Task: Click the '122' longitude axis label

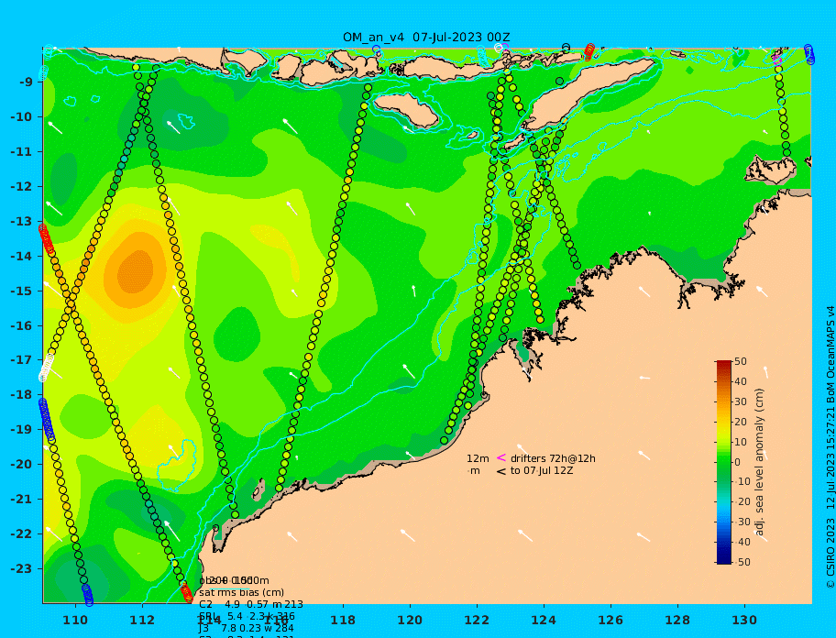Action: pos(477,621)
